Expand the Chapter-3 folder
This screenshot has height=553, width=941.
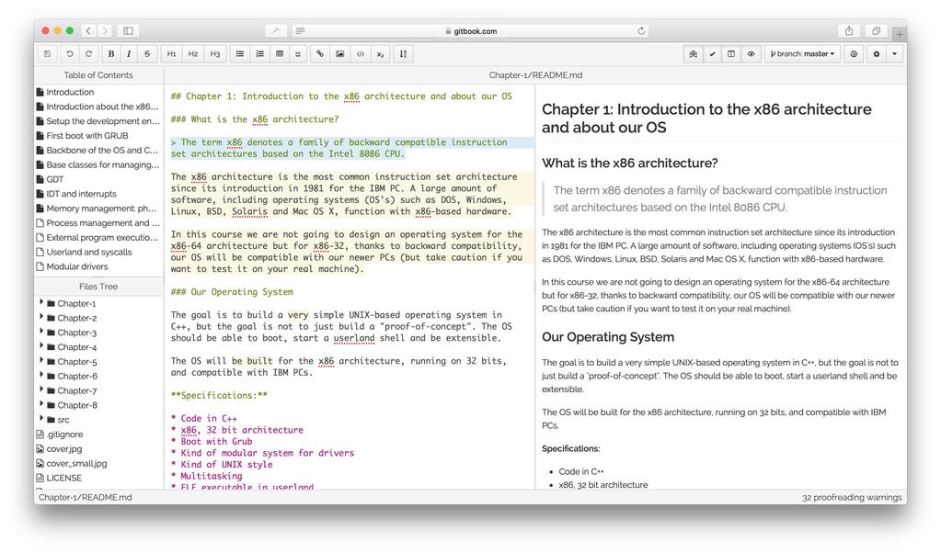click(x=41, y=332)
